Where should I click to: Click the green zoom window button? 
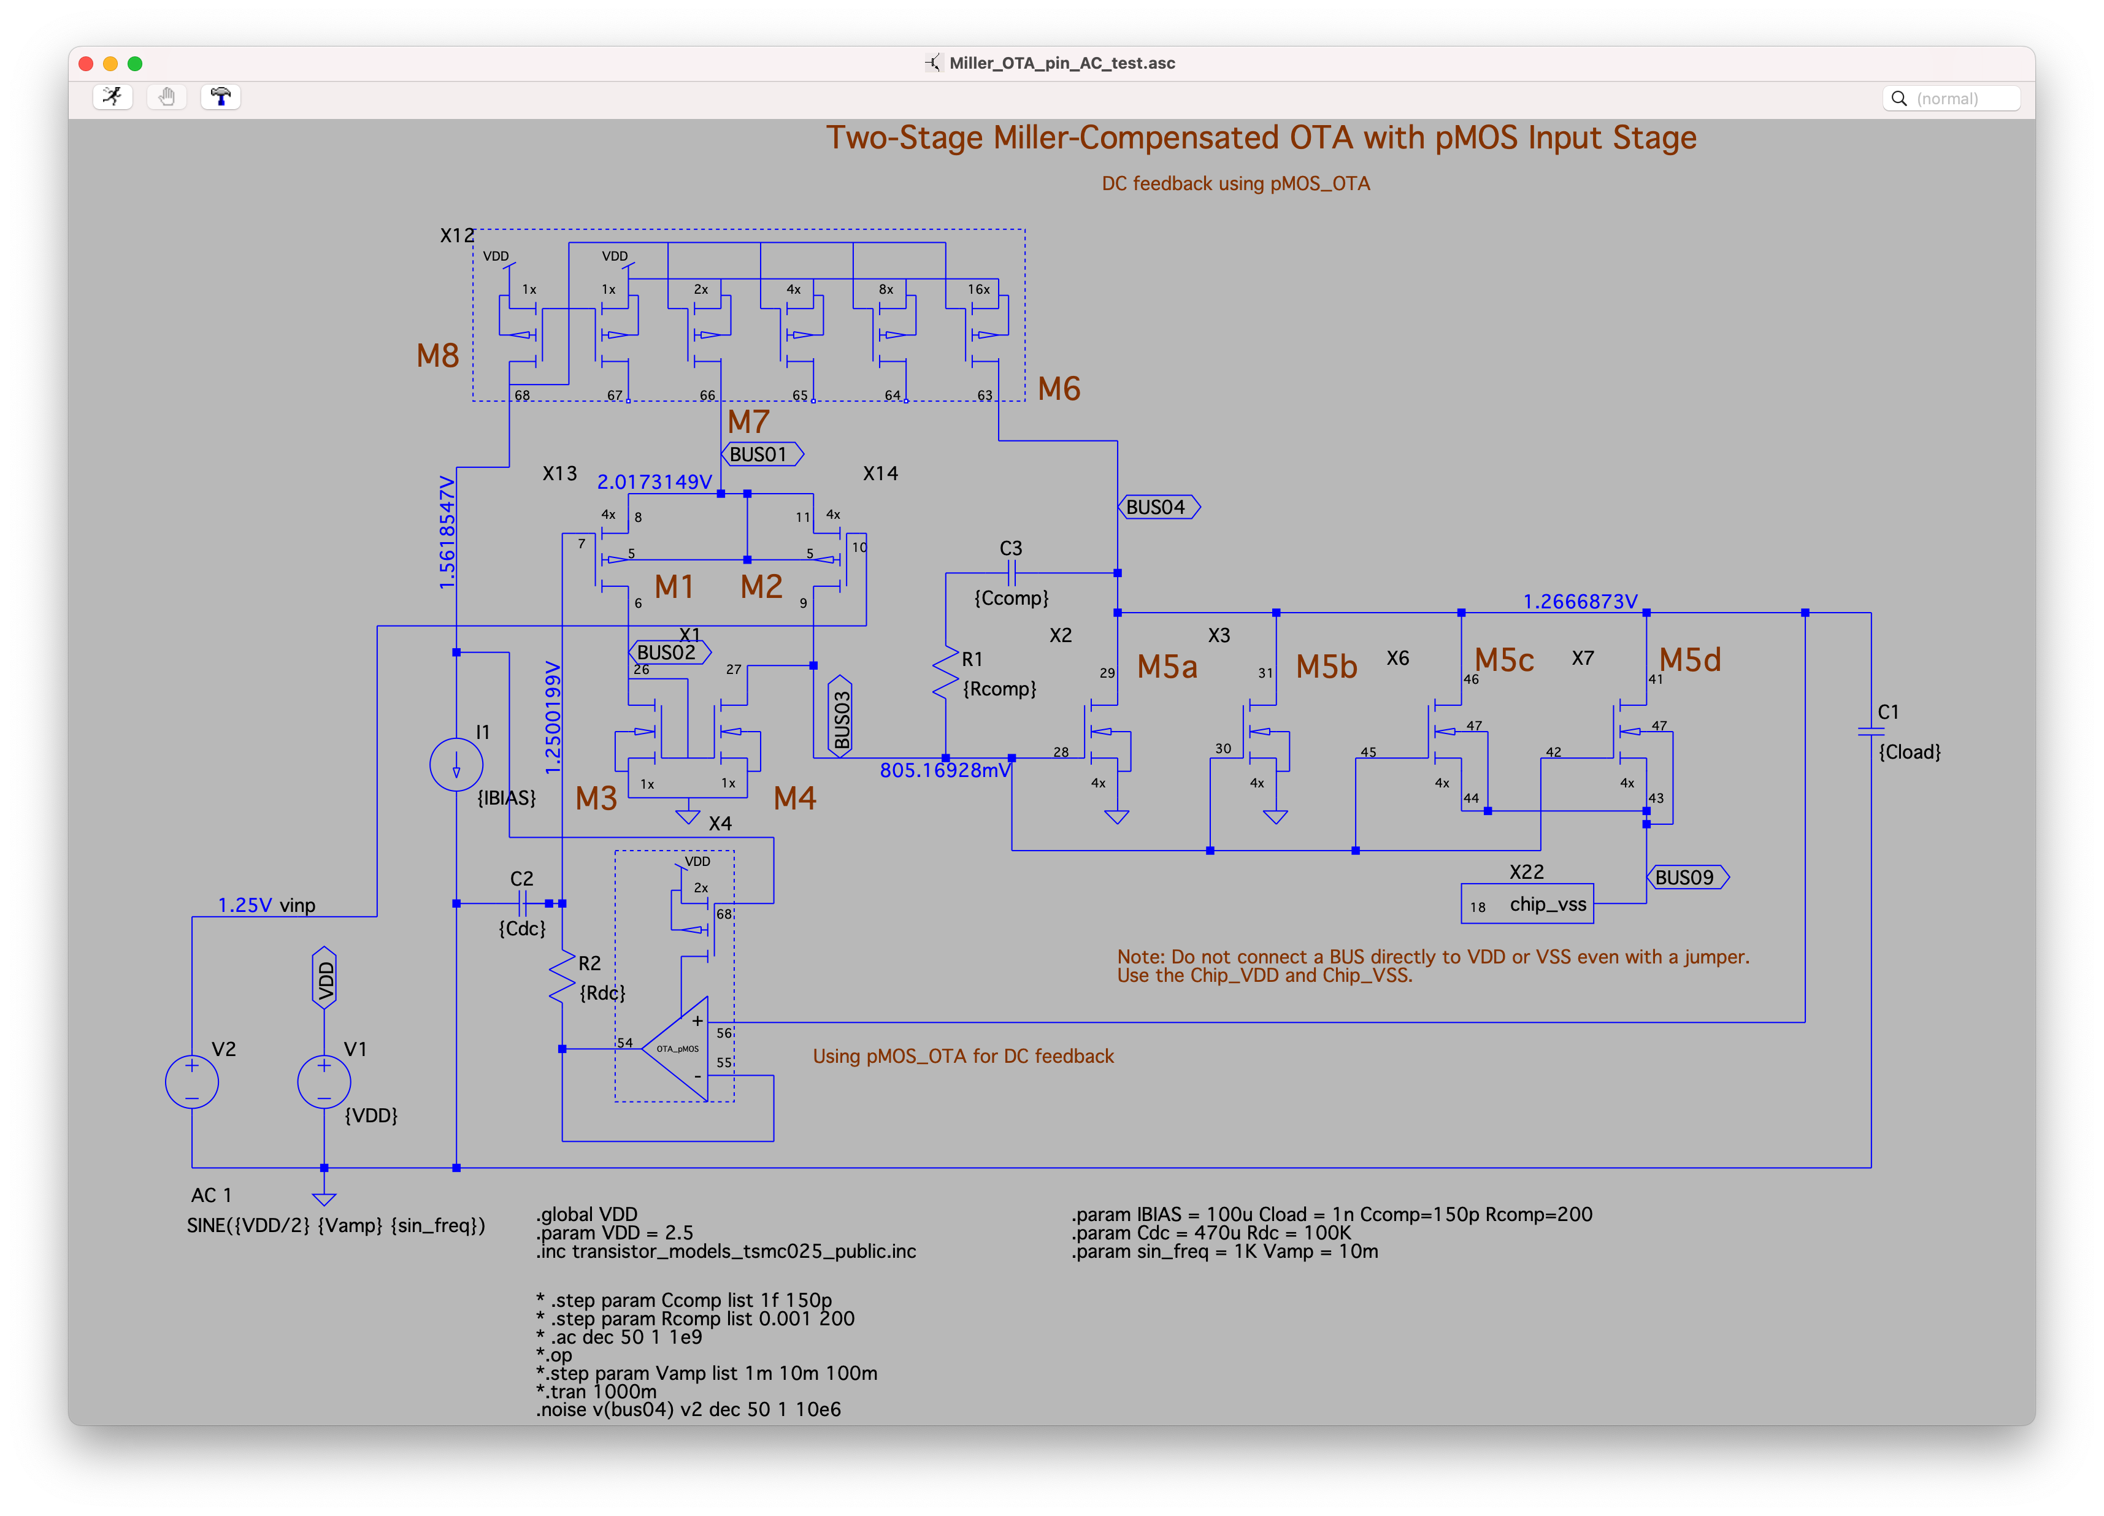[x=134, y=63]
